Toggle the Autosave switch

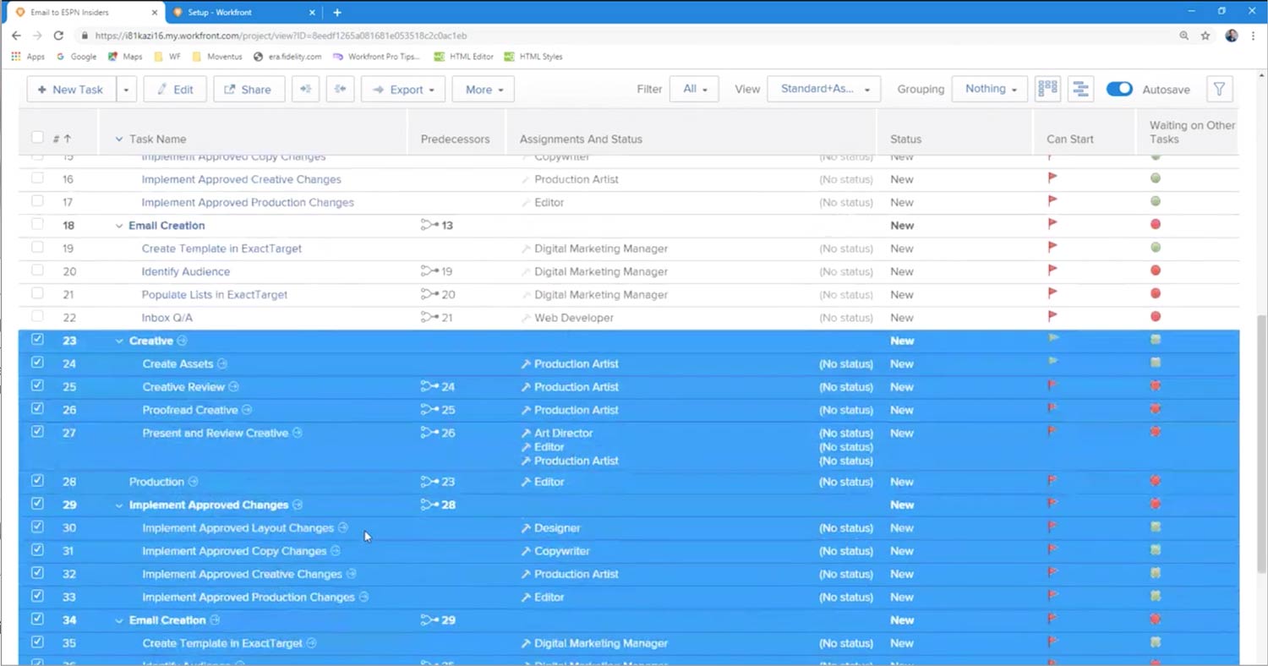[x=1119, y=89]
